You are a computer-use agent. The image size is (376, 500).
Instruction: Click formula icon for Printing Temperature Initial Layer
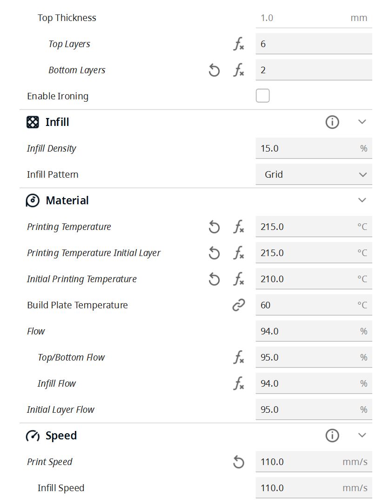[238, 253]
